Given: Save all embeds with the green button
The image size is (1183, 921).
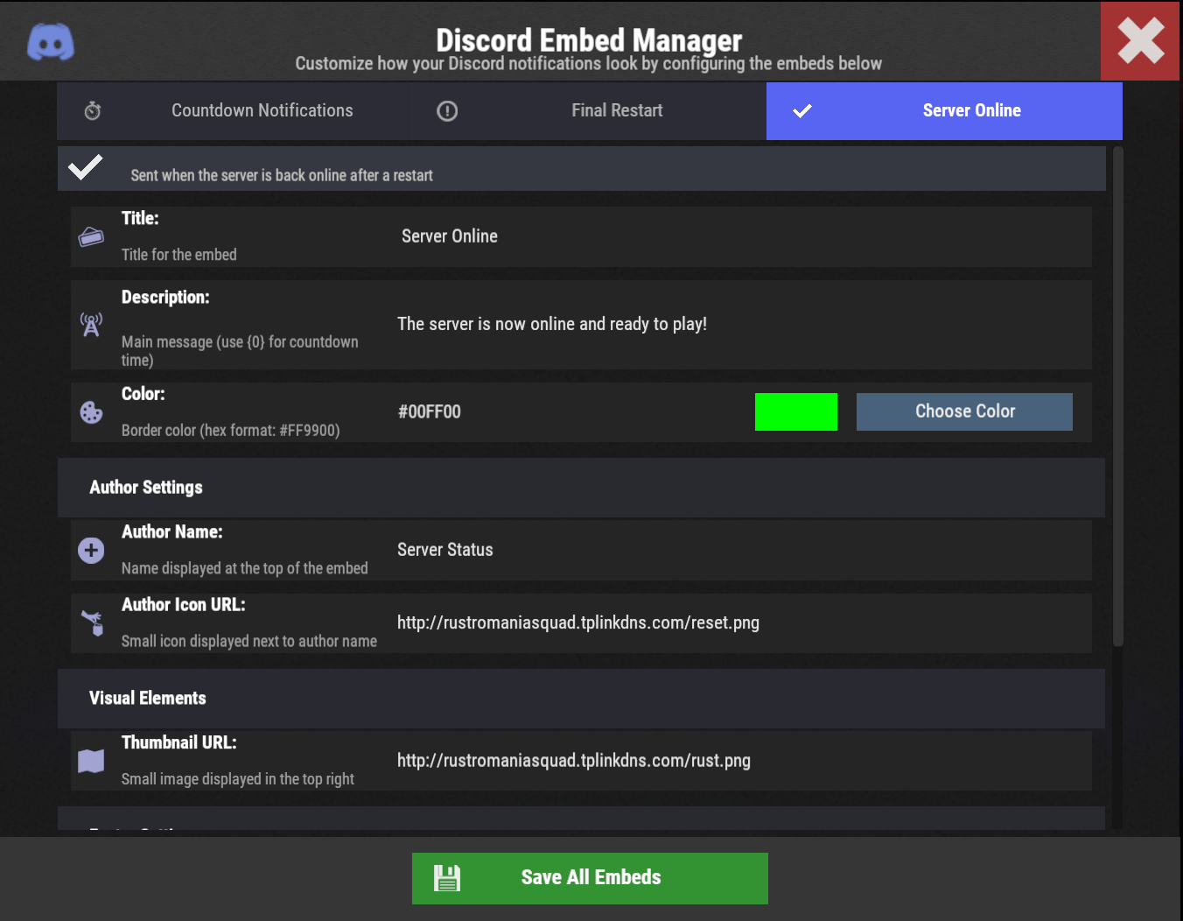Looking at the screenshot, I should click(590, 878).
